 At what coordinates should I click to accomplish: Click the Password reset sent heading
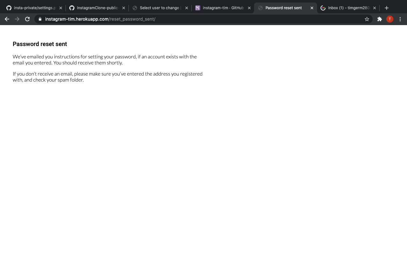(40, 44)
